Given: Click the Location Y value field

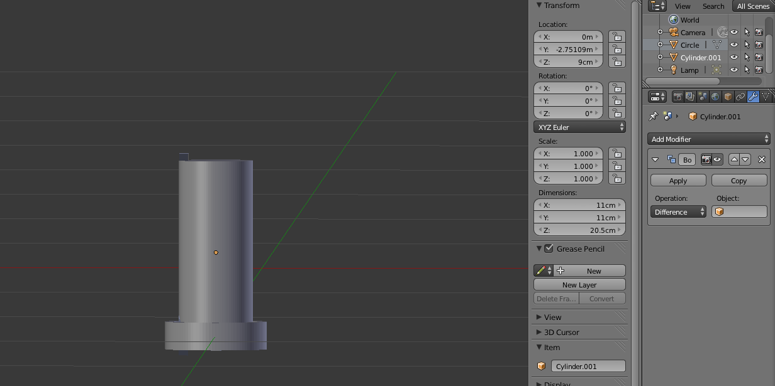Looking at the screenshot, I should coord(568,50).
